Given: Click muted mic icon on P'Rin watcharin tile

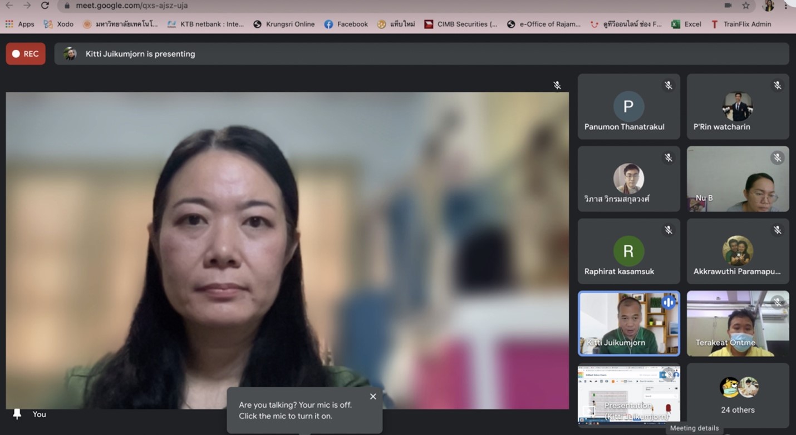Looking at the screenshot, I should 777,86.
